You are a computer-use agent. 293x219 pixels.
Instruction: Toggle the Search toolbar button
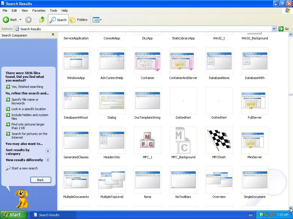click(x=58, y=20)
